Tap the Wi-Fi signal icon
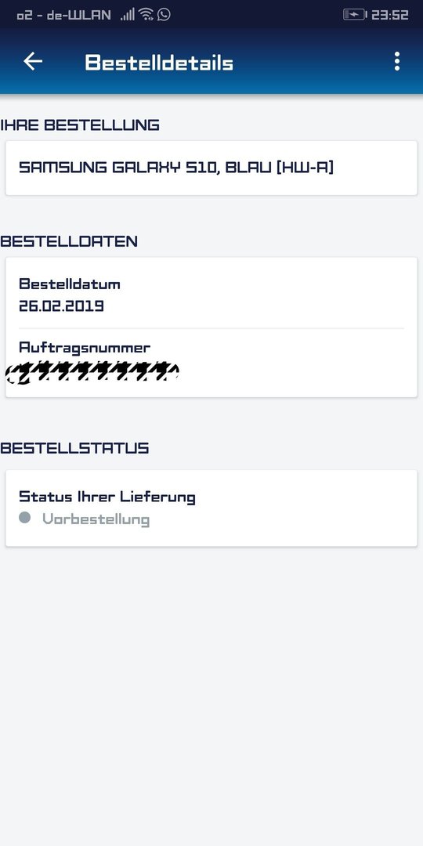The width and height of the screenshot is (423, 846). [146, 15]
